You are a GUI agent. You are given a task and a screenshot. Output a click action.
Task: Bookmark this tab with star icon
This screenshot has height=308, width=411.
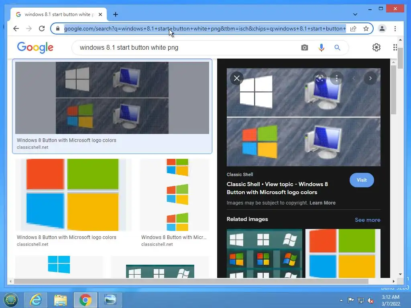(x=366, y=28)
